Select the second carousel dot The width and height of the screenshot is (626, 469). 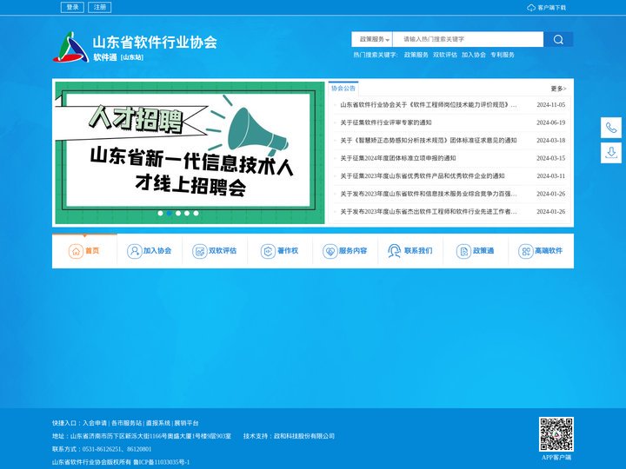tap(170, 214)
